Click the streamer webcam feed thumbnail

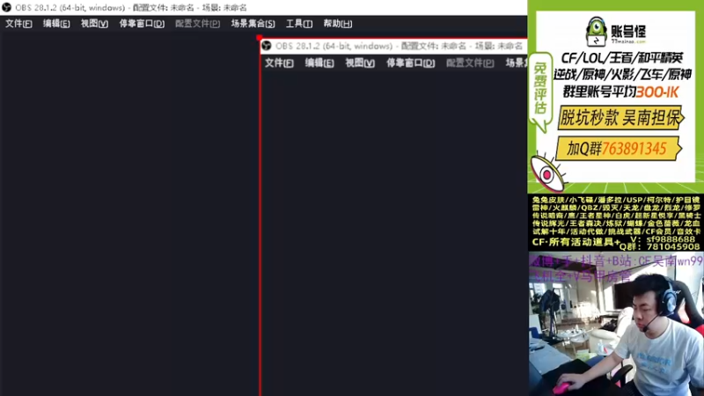tap(616, 324)
